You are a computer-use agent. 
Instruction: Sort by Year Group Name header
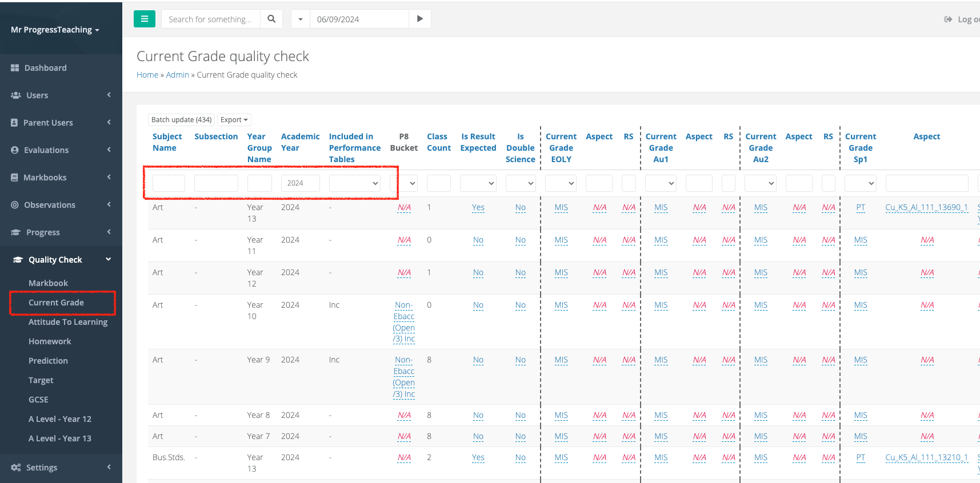[259, 148]
